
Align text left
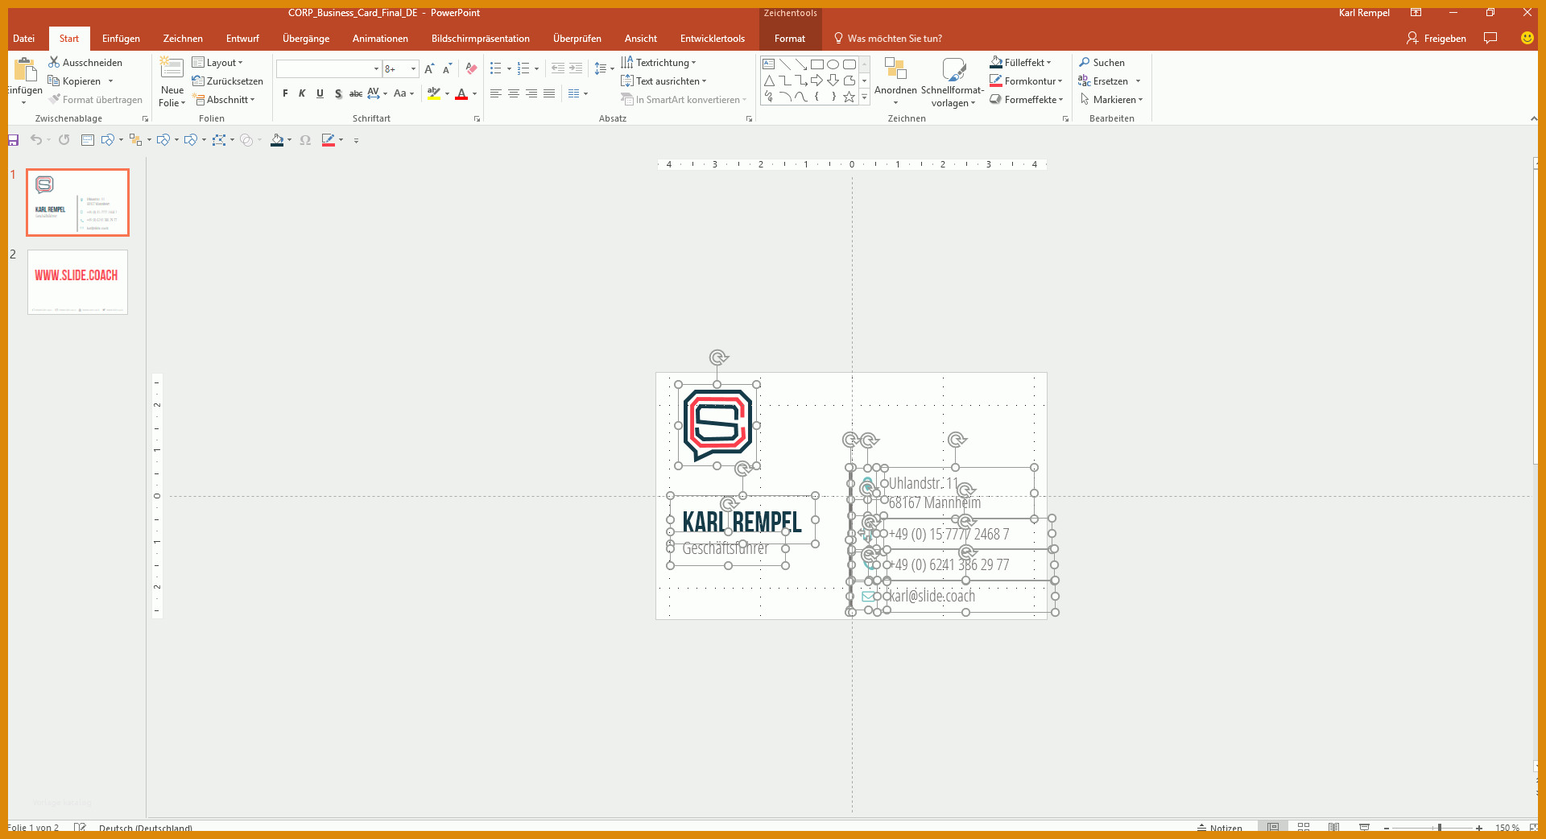(496, 94)
